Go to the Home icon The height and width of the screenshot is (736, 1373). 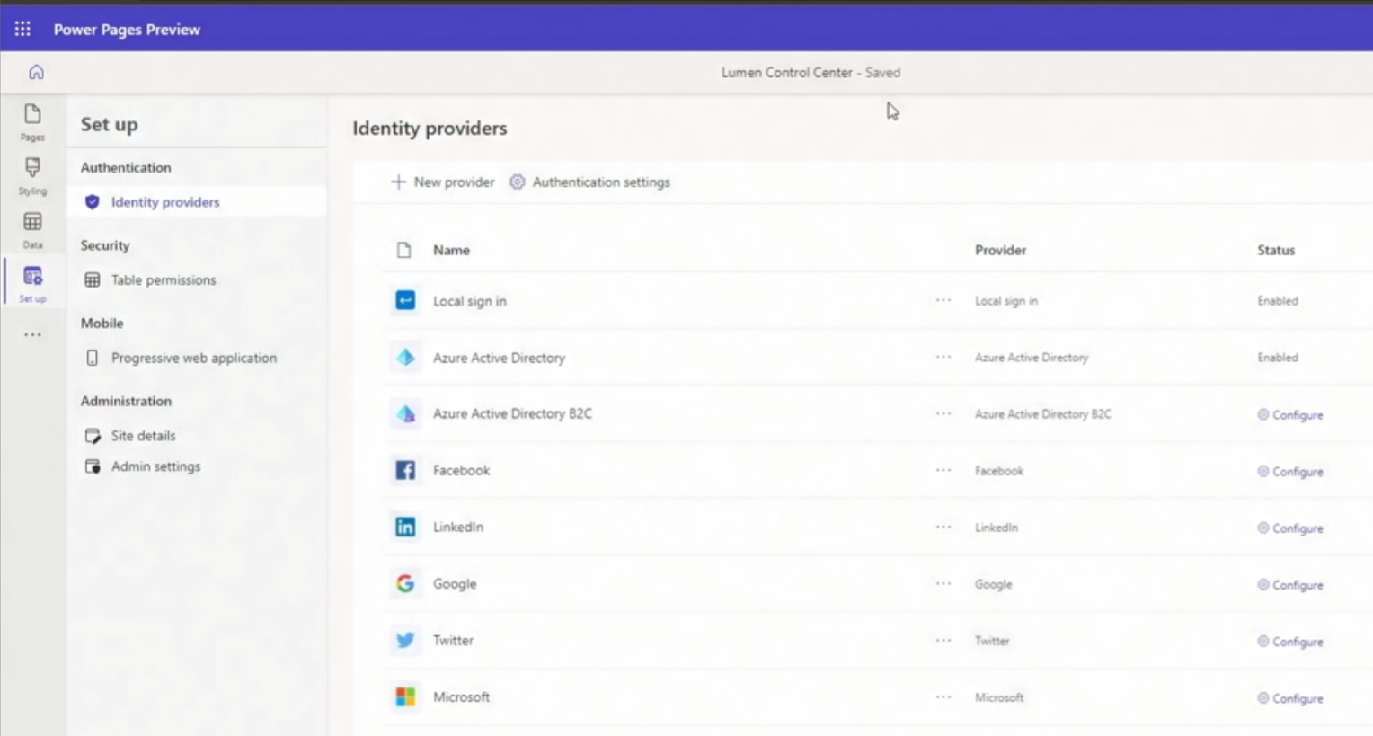[x=36, y=72]
